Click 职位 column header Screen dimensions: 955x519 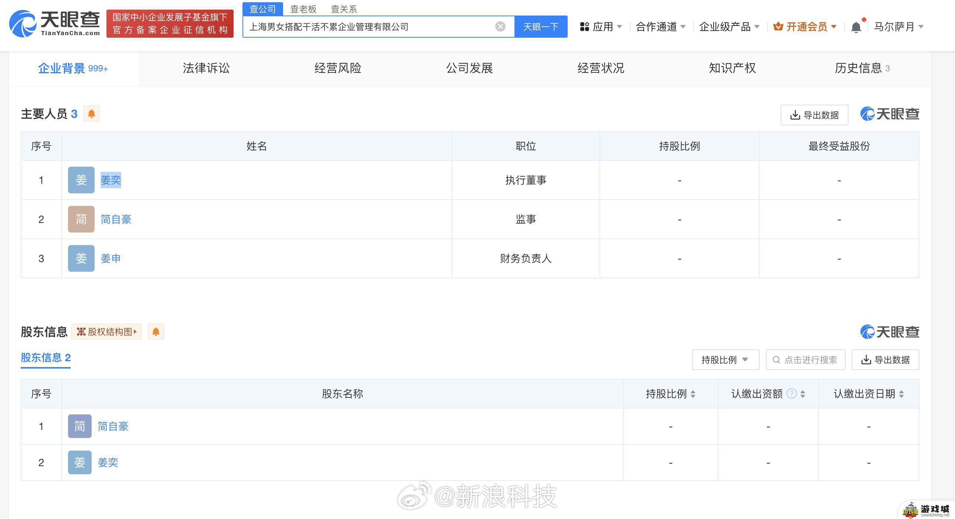pyautogui.click(x=526, y=146)
